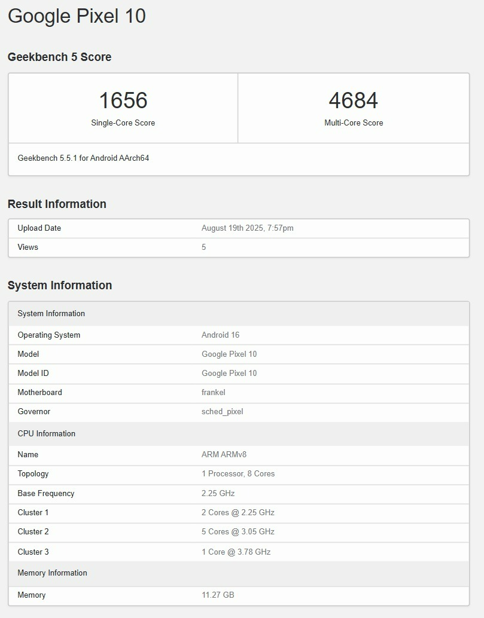
Task: Click the '1 Processor, 8 Cores' value
Action: click(238, 474)
